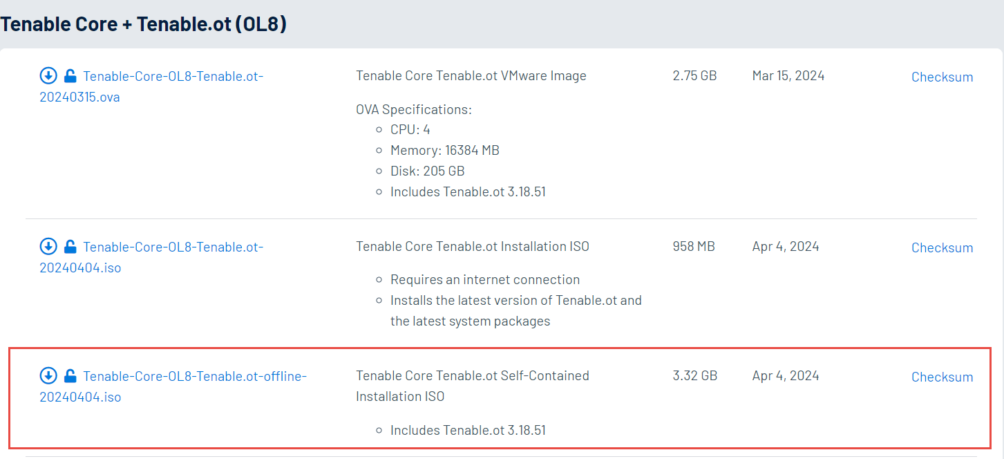View the Checksum for the Installation ISO row
This screenshot has height=459, width=1004.
point(942,247)
